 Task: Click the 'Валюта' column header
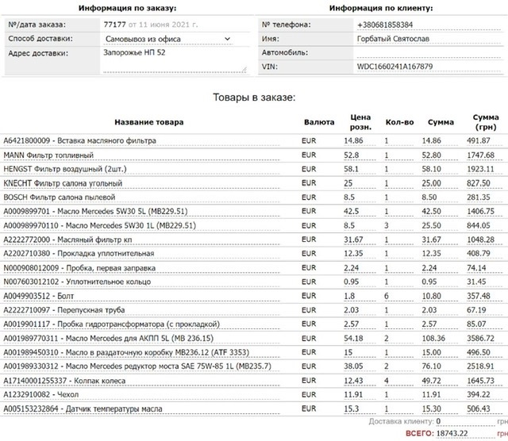319,122
